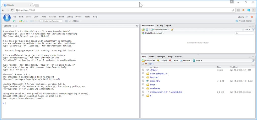Click the New Folder button
The height and width of the screenshot is (120, 257).
coord(148,60)
